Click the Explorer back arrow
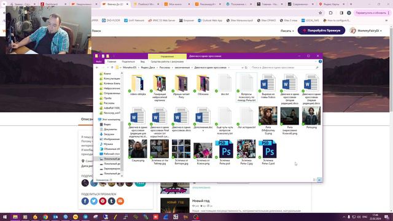 [x=97, y=68]
